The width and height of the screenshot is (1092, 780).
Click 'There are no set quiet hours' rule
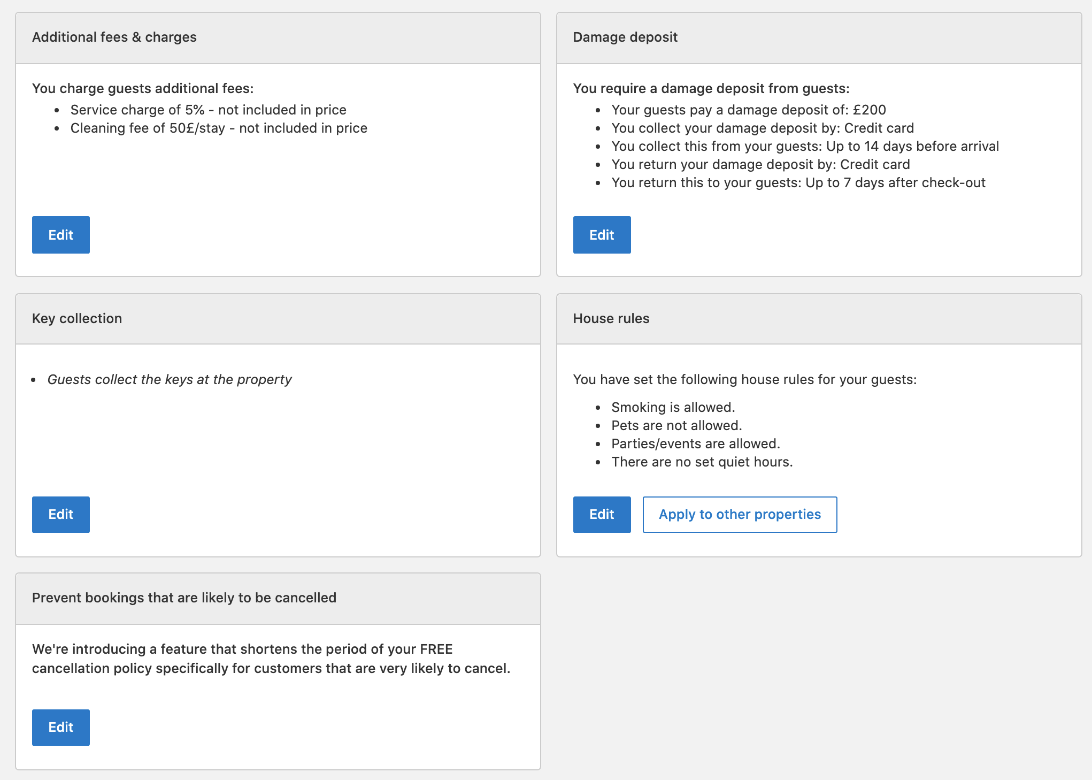point(702,462)
